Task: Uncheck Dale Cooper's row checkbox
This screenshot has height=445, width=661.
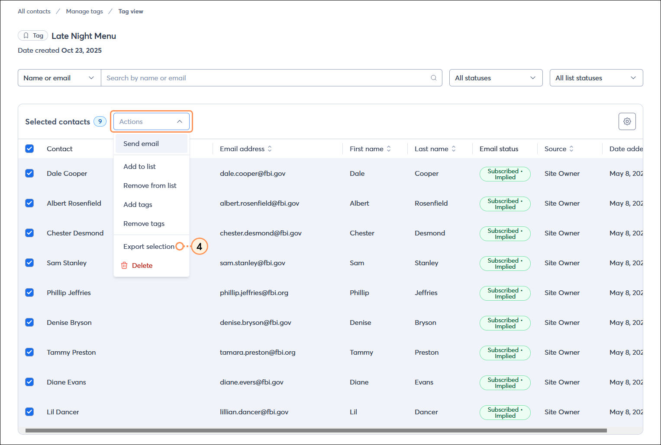Action: (29, 173)
